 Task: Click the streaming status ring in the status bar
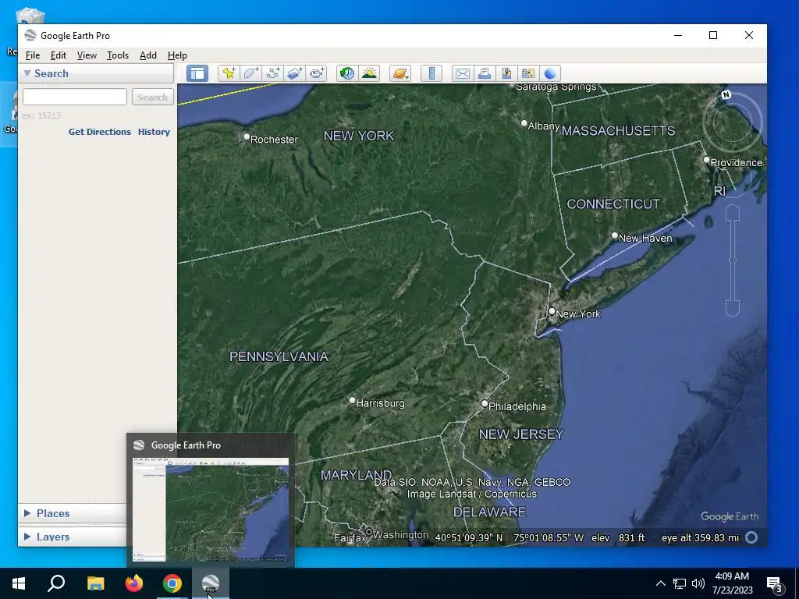pyautogui.click(x=751, y=537)
